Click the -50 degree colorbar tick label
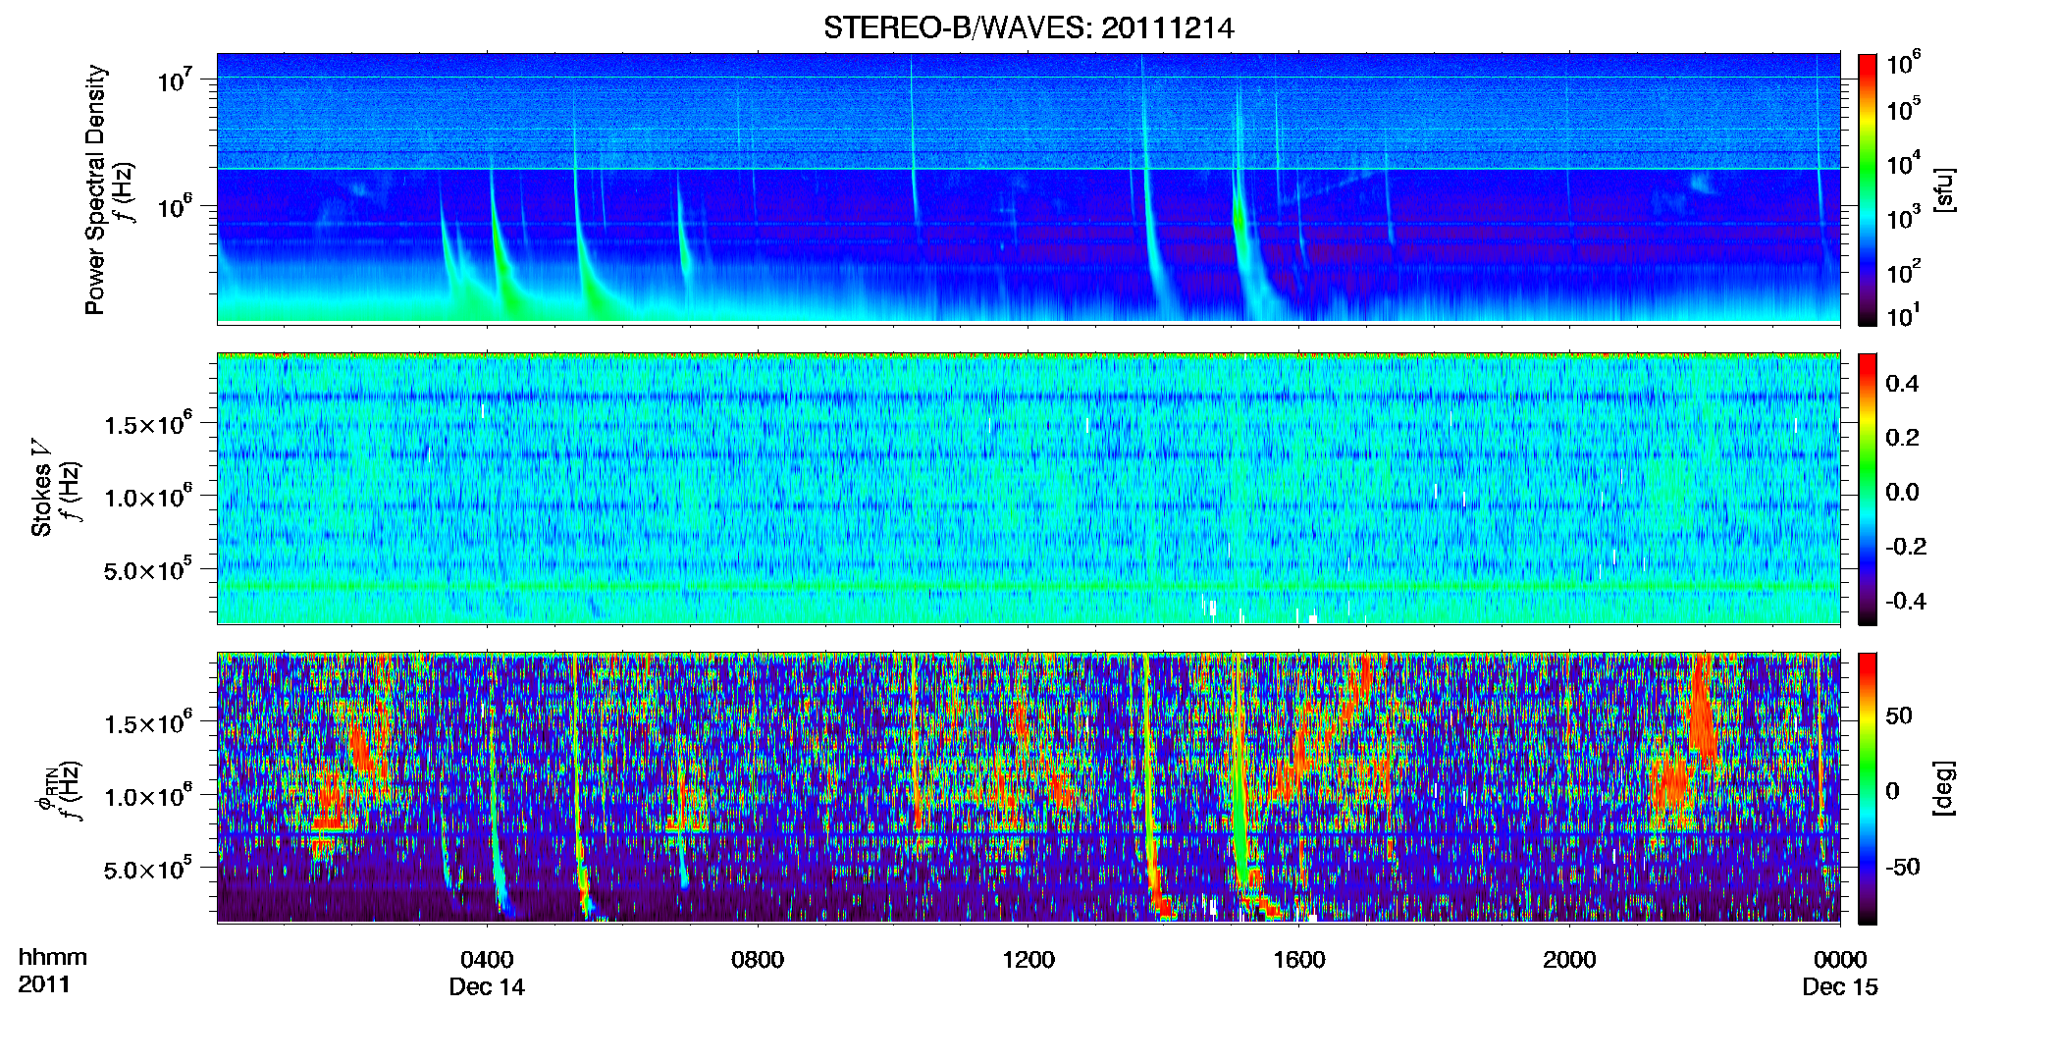 [1902, 867]
